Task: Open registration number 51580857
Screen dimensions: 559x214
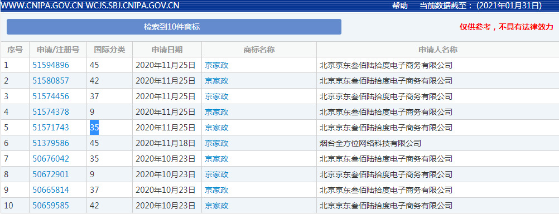Action: click(x=51, y=81)
